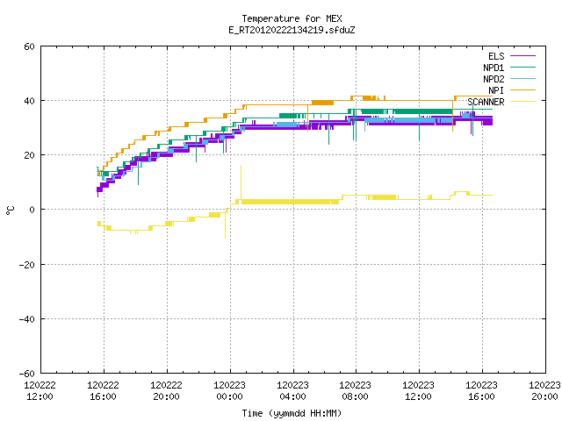Click the NPD1 legend label
562x421 pixels.
[x=494, y=68]
